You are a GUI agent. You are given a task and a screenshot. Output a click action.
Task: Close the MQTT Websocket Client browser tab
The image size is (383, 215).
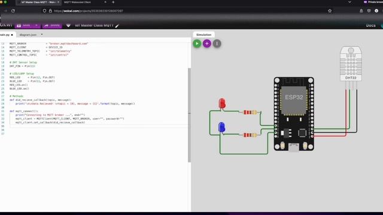[x=105, y=2]
